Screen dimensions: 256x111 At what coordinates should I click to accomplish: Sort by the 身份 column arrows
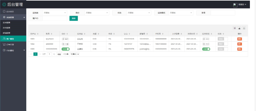(x=67, y=34)
